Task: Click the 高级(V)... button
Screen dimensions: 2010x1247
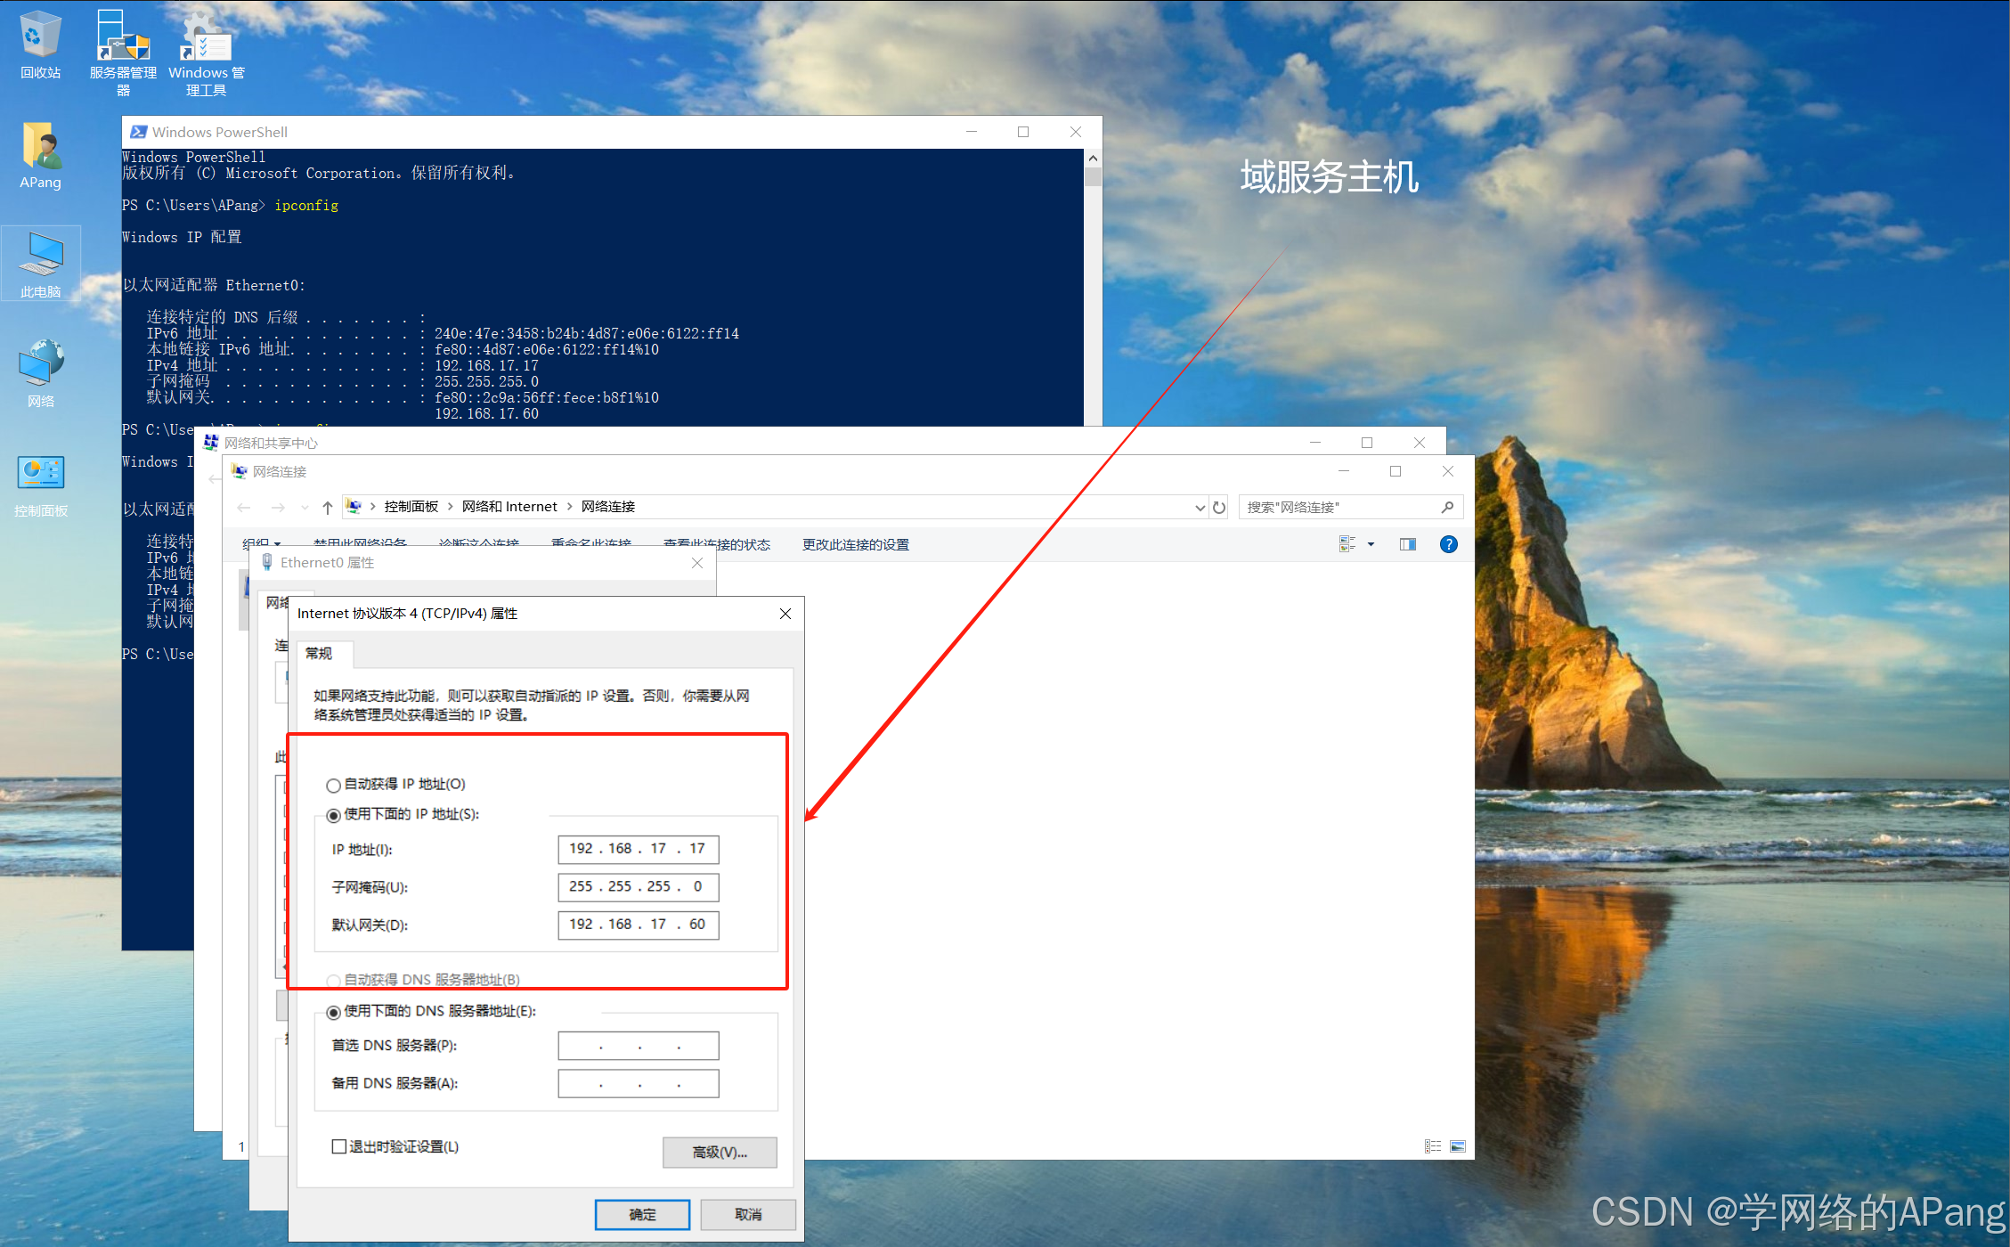Action: click(x=719, y=1152)
